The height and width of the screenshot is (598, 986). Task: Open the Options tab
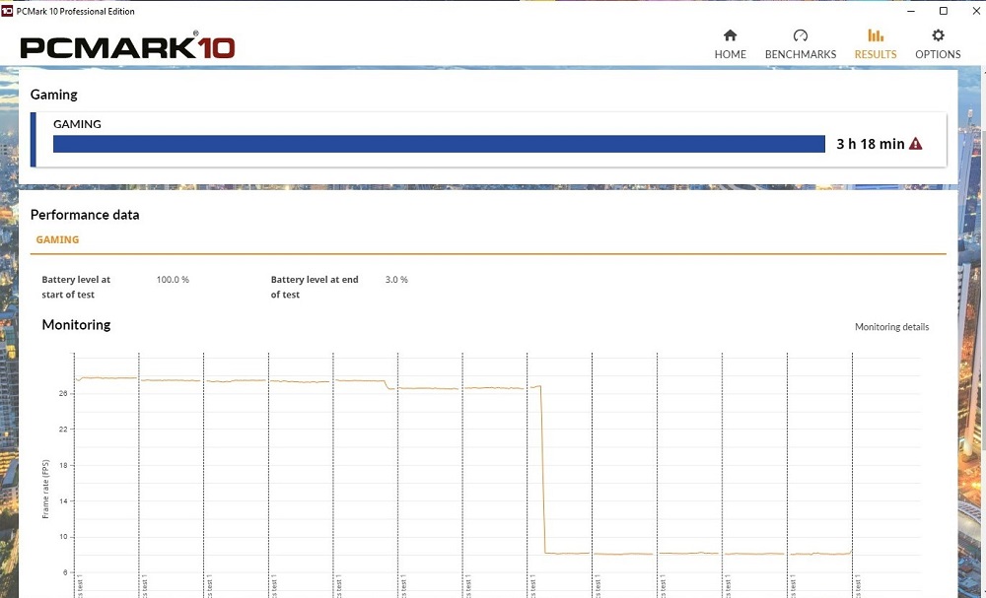[x=938, y=44]
